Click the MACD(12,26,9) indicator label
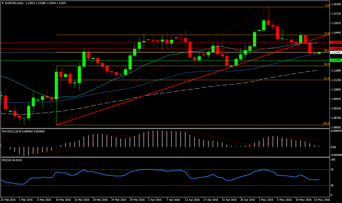 (x=14, y=131)
